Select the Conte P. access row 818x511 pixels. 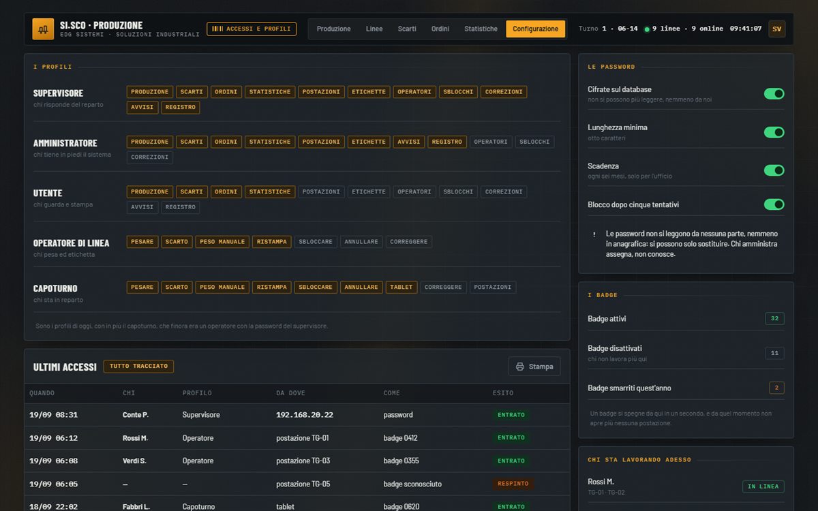[x=297, y=415]
